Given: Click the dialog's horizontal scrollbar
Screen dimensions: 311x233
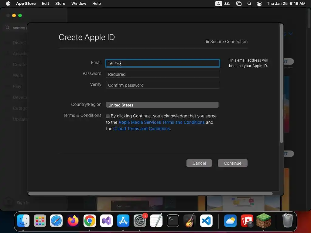Looking at the screenshot, I should tap(150, 193).
